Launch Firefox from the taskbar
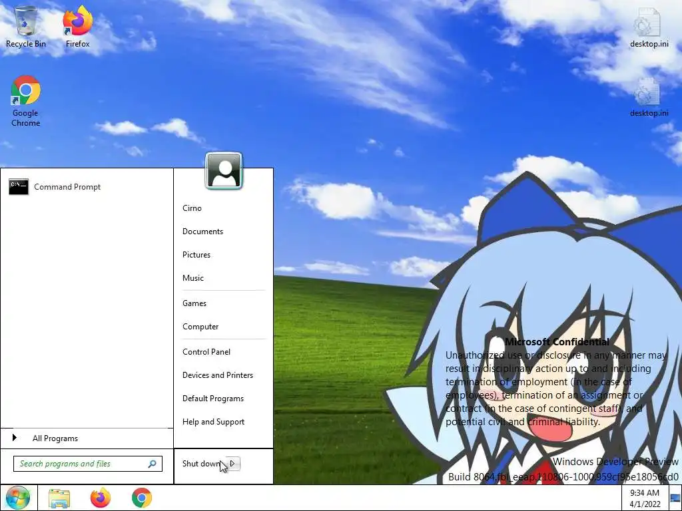This screenshot has width=682, height=511. coord(101,498)
